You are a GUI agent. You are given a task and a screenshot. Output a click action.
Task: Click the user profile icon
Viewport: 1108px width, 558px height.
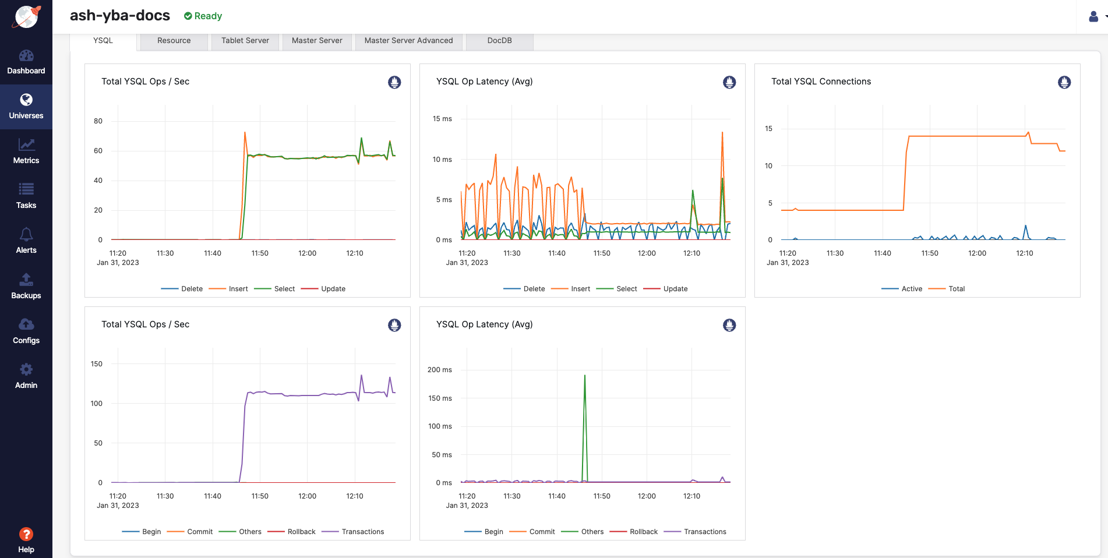pyautogui.click(x=1092, y=16)
